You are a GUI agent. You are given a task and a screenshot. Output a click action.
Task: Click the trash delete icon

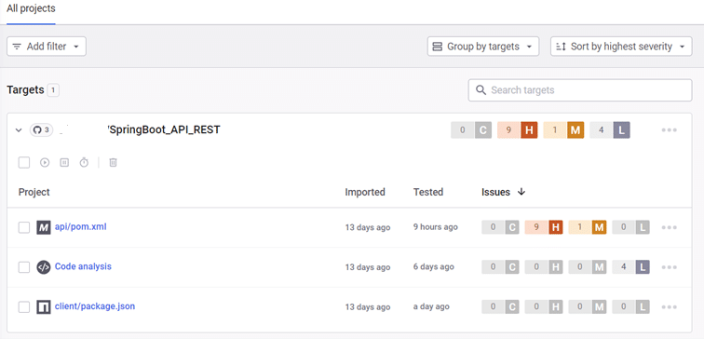(x=114, y=163)
